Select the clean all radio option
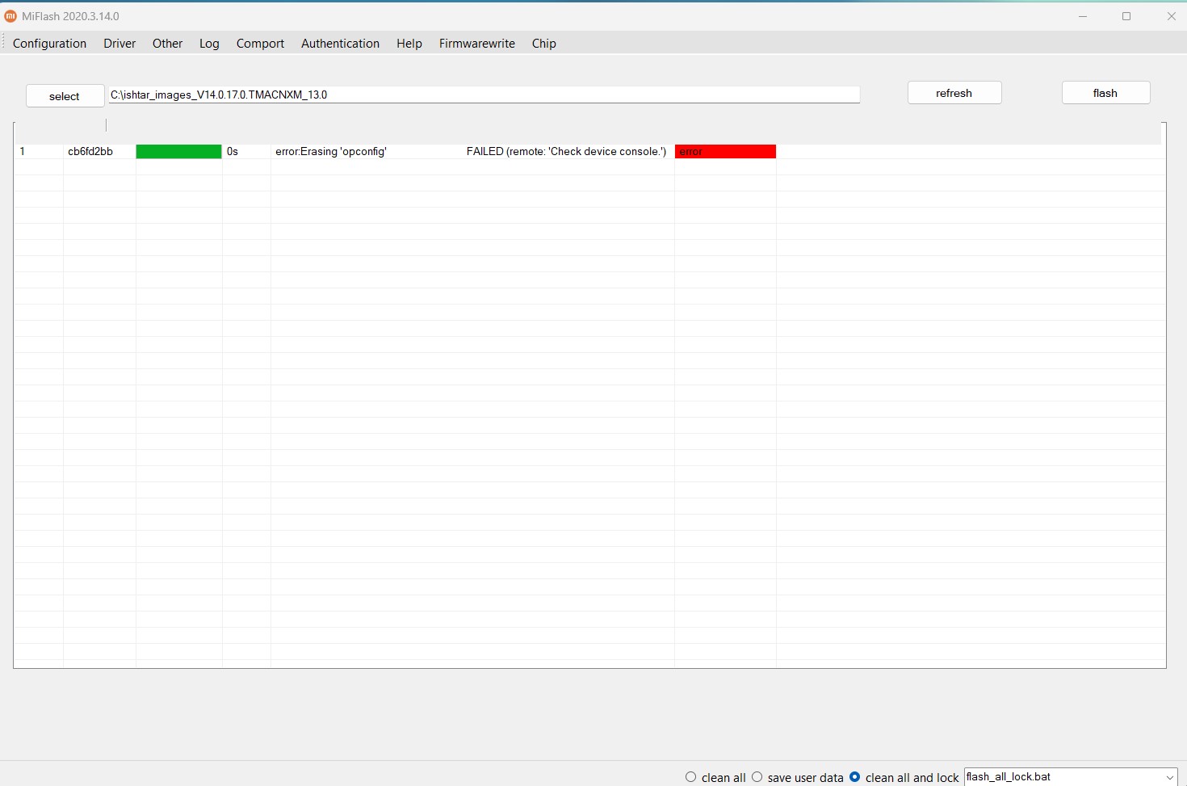Screen dimensions: 1187x786 tap(691, 777)
